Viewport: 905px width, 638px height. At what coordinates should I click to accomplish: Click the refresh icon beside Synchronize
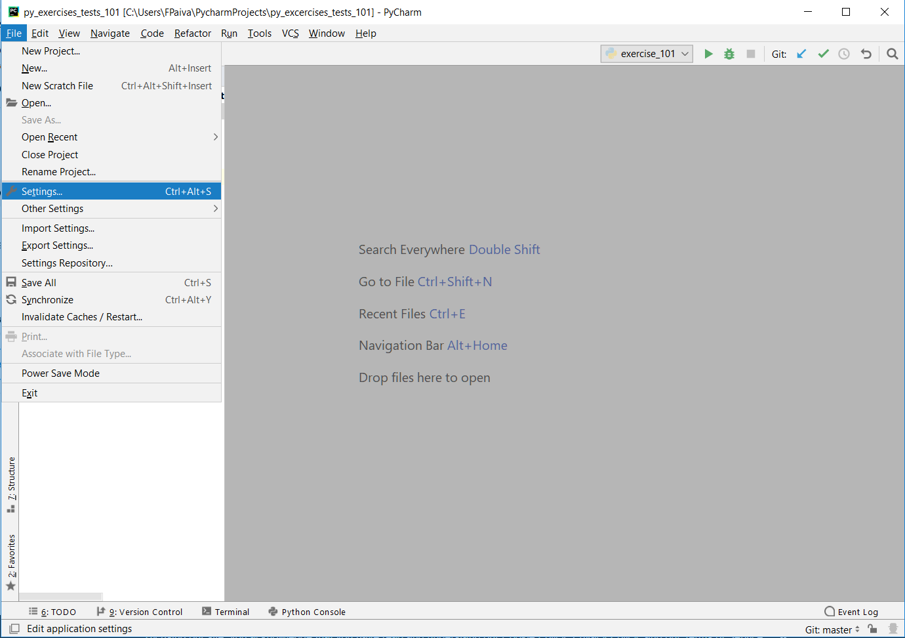click(x=11, y=299)
